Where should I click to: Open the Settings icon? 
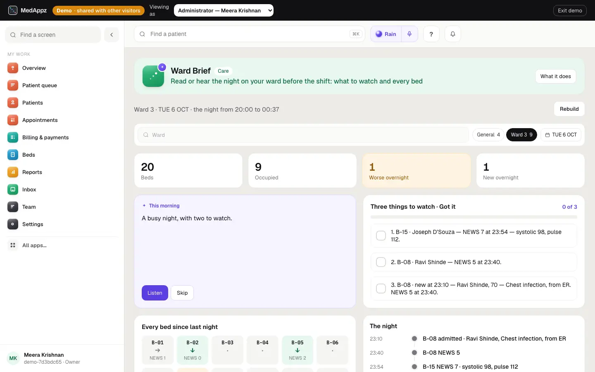[x=13, y=224]
